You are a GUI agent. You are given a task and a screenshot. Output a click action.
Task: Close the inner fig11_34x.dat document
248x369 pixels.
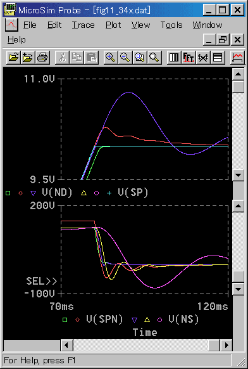click(237, 39)
